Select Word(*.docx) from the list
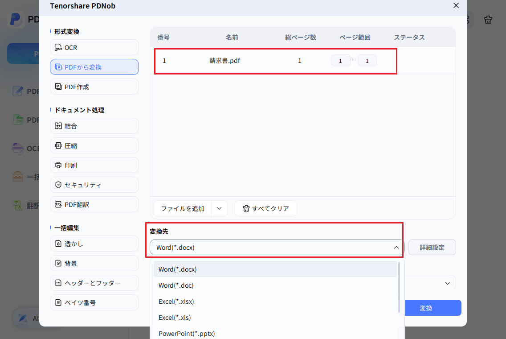This screenshot has height=339, width=506. (275, 269)
